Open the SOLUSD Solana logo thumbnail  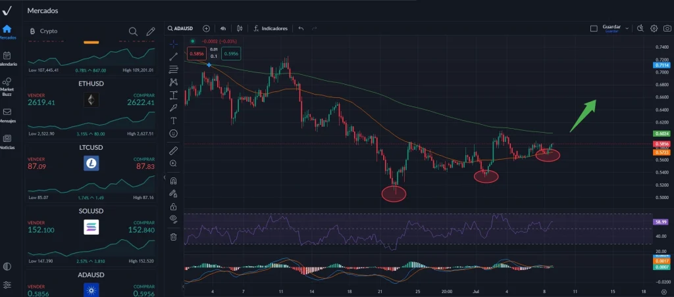(91, 227)
